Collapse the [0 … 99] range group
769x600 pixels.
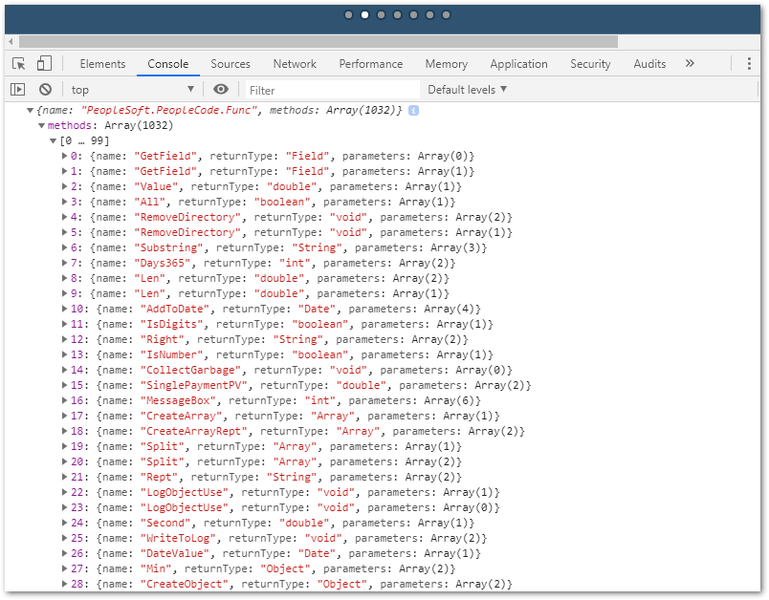tap(53, 141)
